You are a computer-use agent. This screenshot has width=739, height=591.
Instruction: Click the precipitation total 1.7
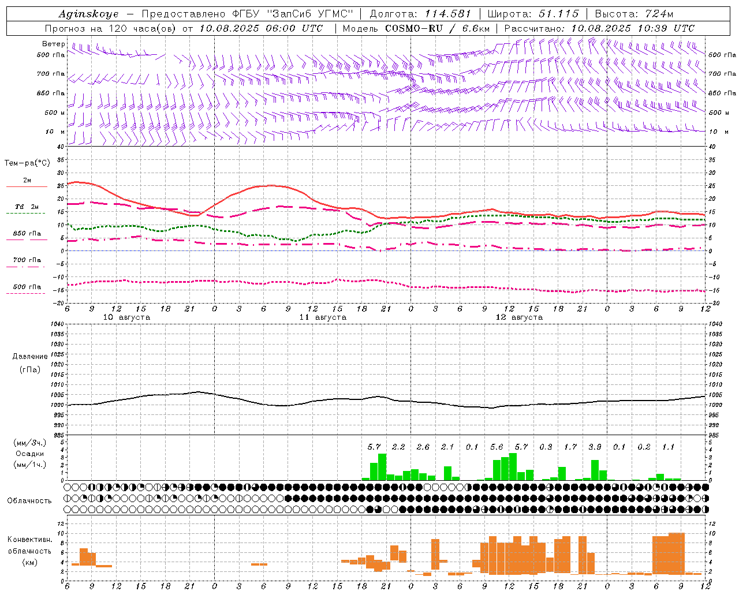[570, 447]
